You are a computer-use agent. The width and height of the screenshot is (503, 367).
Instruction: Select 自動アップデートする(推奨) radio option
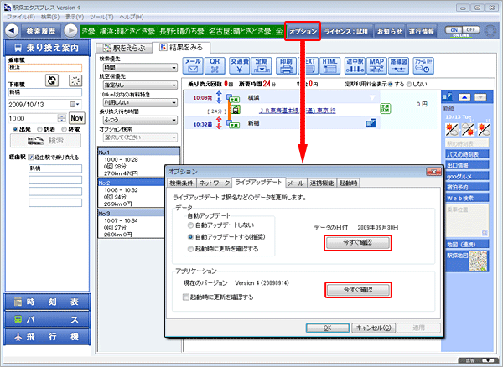tap(190, 237)
